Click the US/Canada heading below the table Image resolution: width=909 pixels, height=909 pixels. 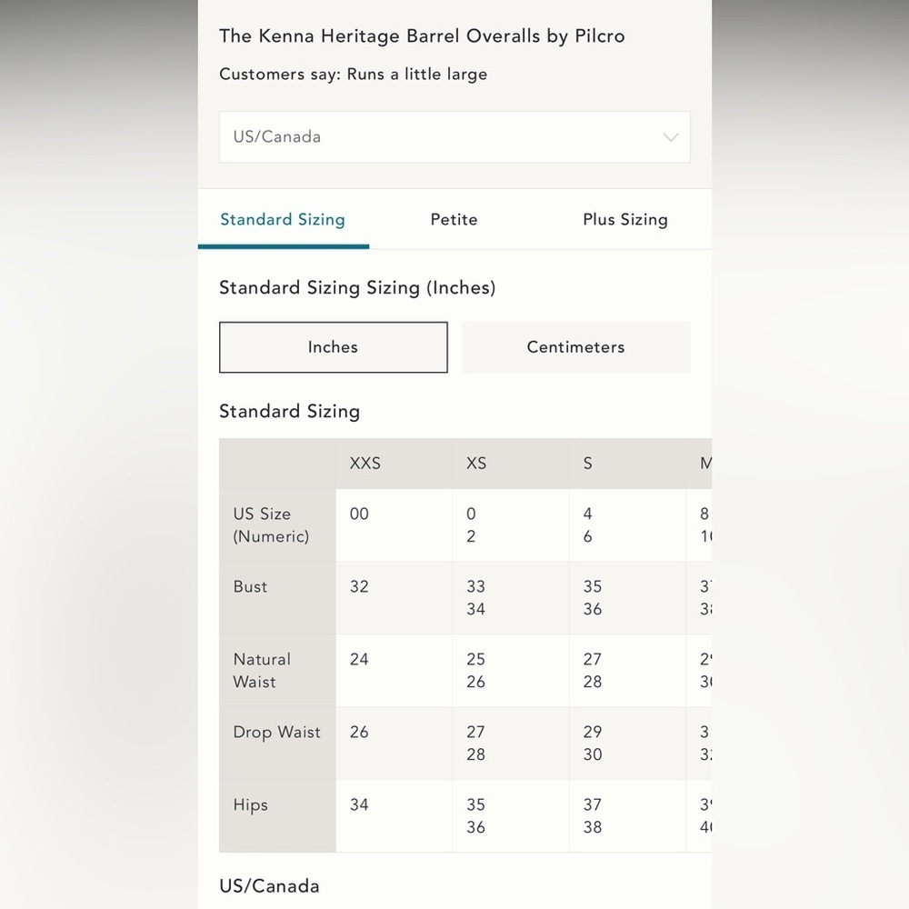(269, 886)
